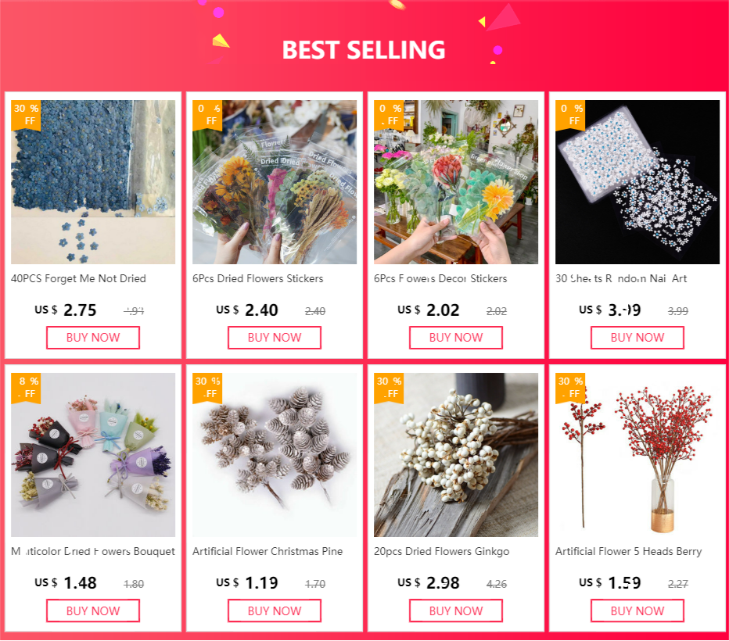The image size is (729, 641).
Task: Click Buy Now for the US $1.48 bouquet
Action: [93, 611]
